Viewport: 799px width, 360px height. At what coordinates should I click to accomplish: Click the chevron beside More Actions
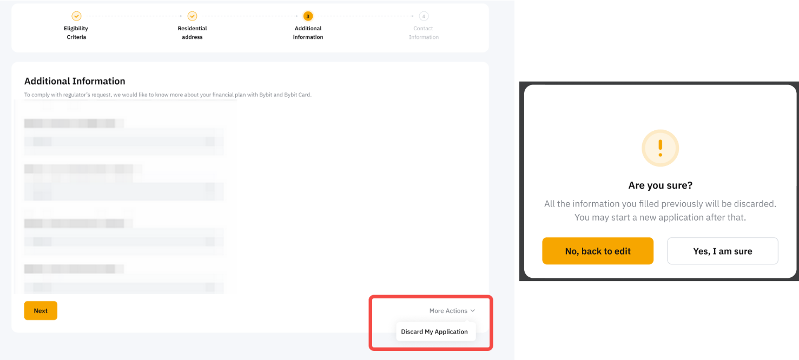(x=473, y=311)
